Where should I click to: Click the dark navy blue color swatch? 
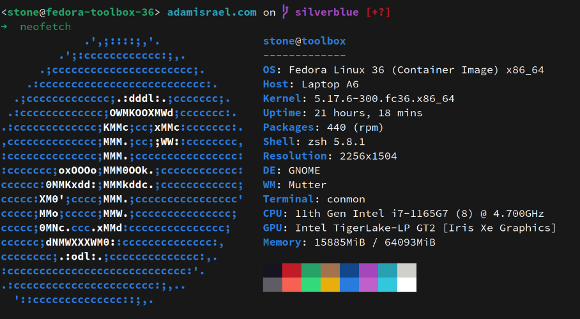tap(349, 271)
